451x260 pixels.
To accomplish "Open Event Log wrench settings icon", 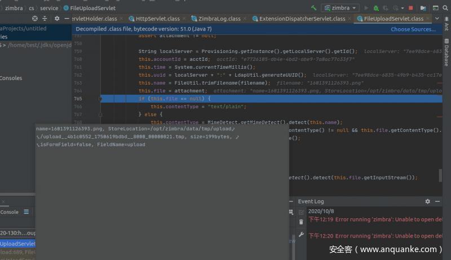I will pyautogui.click(x=301, y=235).
